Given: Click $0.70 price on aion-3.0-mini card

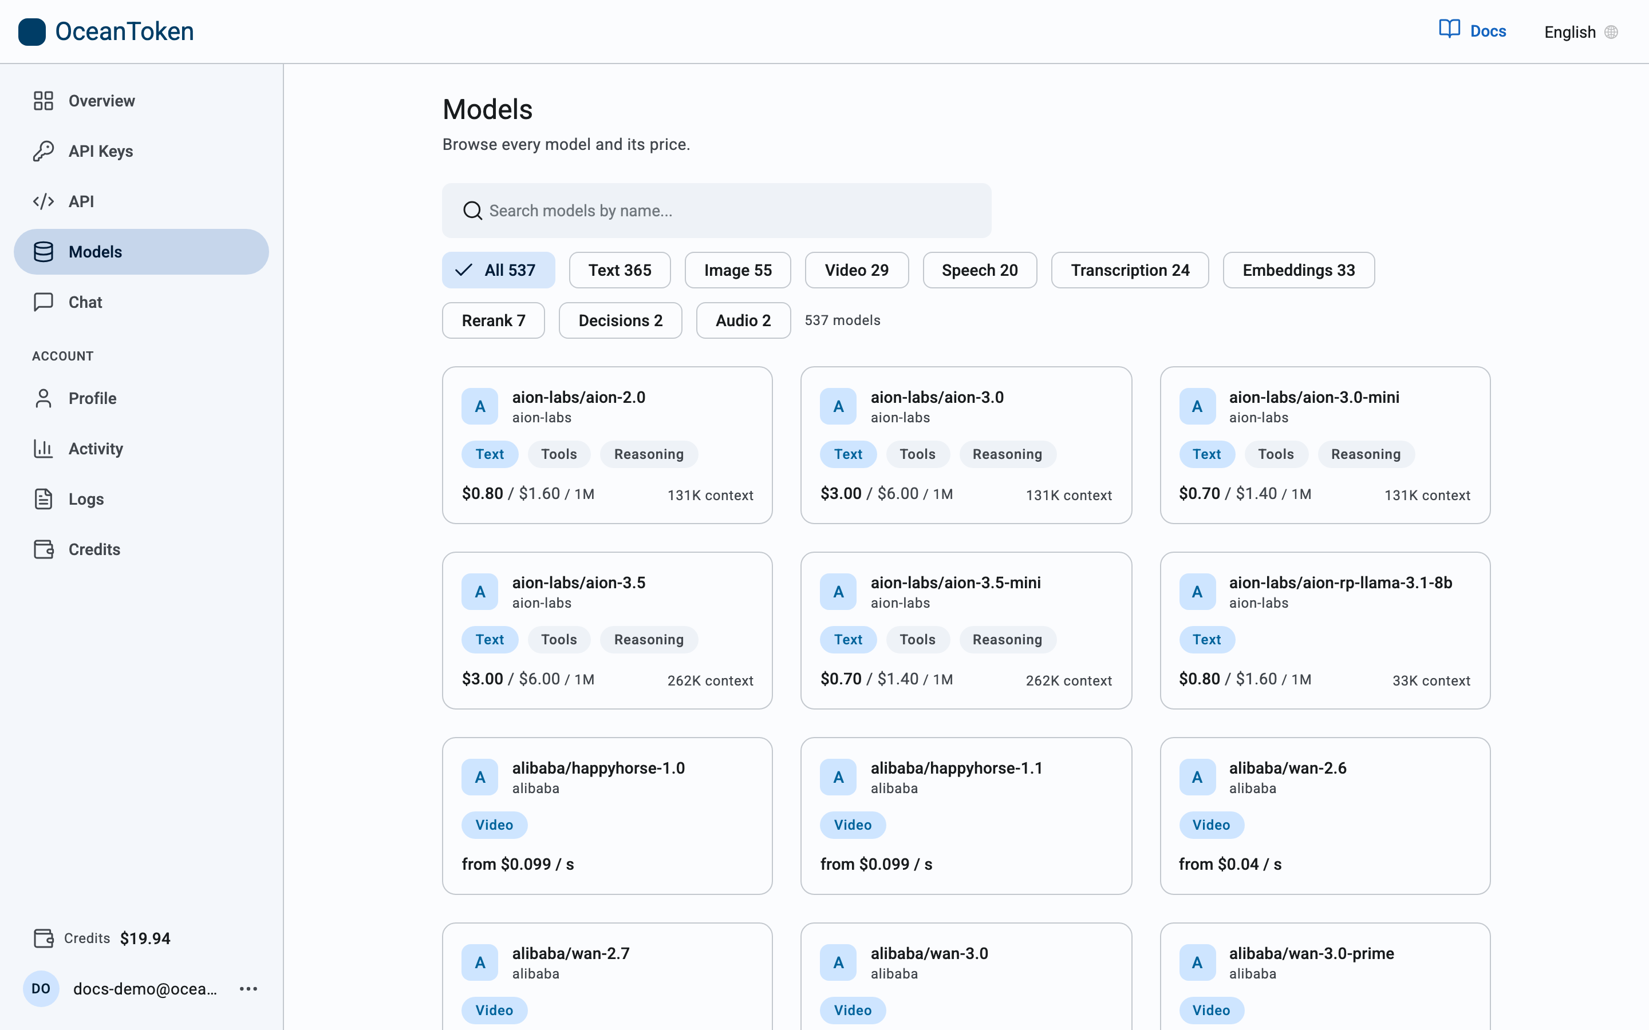Looking at the screenshot, I should click(x=1200, y=493).
